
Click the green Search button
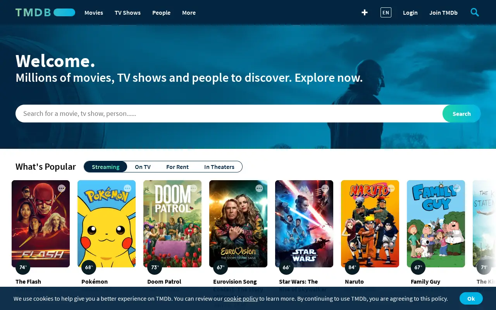pos(462,114)
